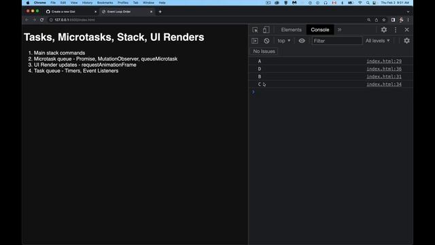Open the Chrome profile avatar
Image resolution: width=435 pixels, height=245 pixels.
click(x=401, y=20)
